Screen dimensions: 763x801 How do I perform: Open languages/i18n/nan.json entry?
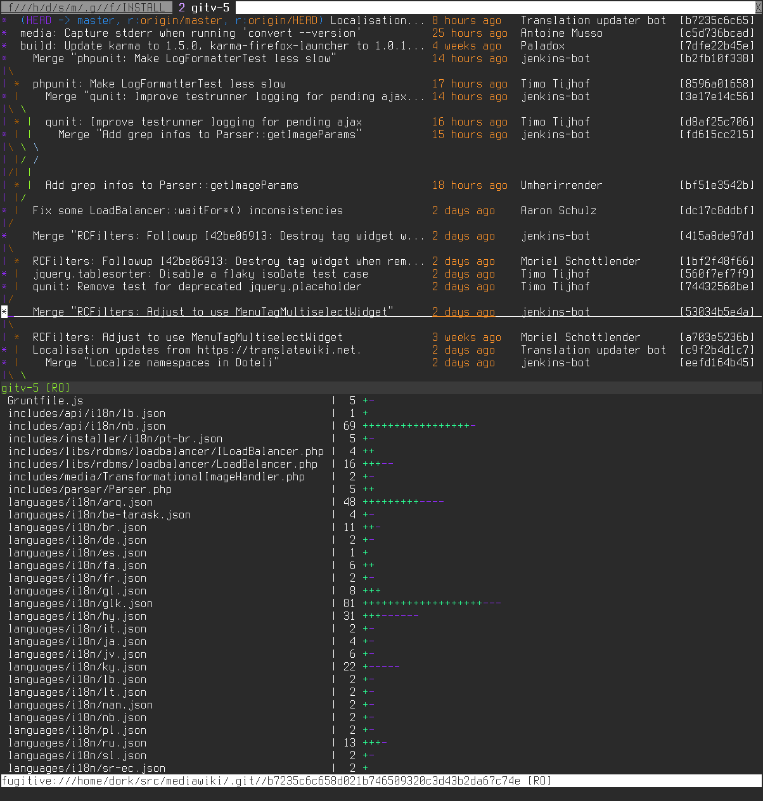[x=80, y=705]
